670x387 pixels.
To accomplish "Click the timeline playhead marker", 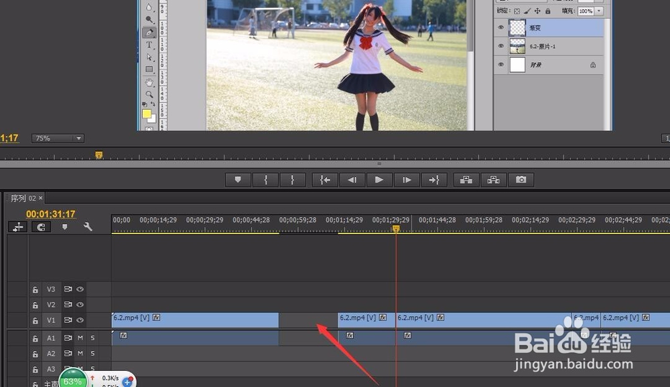I will 396,229.
